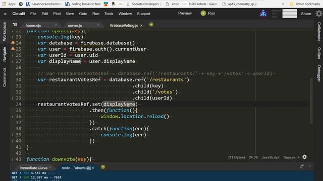Open the Commands side panel
Viewport: 323px width, 181px height.
click(x=5, y=77)
